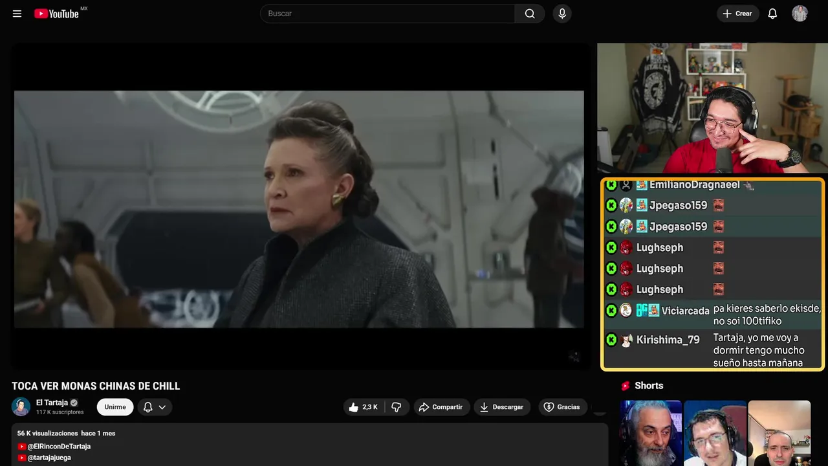This screenshot has height=466, width=828.
Task: Open El Tartaja's channel avatar
Action: point(21,406)
